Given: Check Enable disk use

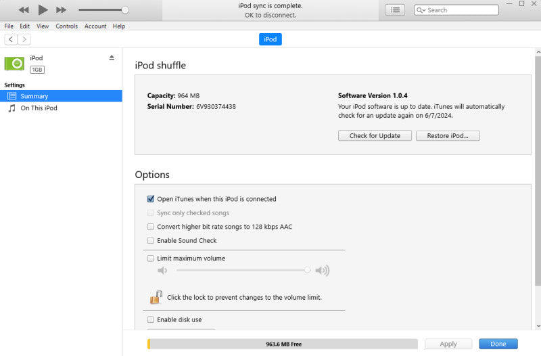Looking at the screenshot, I should [151, 319].
